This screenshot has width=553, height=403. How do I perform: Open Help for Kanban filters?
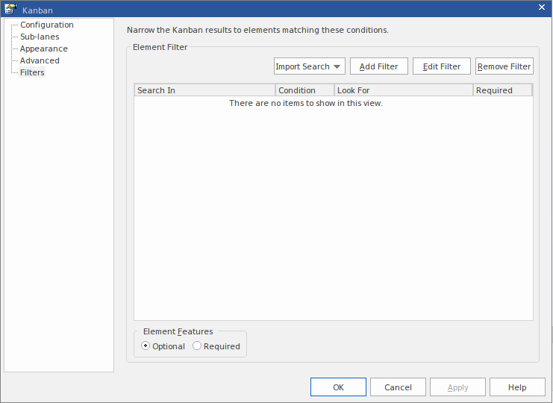[517, 387]
